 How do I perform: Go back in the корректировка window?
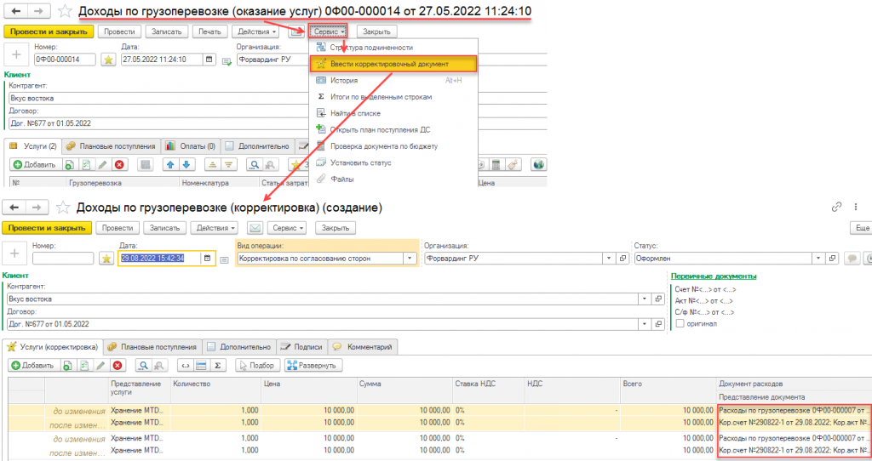(x=14, y=208)
